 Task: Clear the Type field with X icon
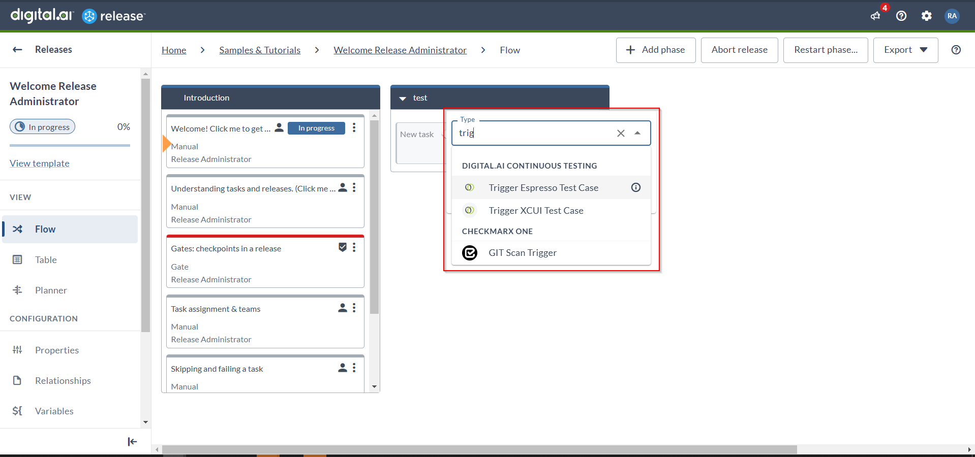(621, 133)
